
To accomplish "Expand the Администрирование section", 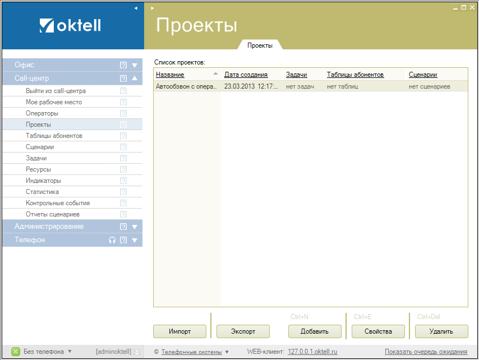I will (x=135, y=227).
